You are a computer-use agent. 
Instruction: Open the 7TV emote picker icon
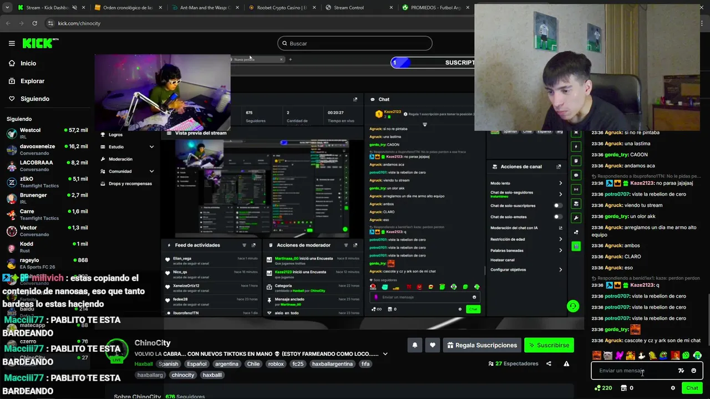click(681, 371)
